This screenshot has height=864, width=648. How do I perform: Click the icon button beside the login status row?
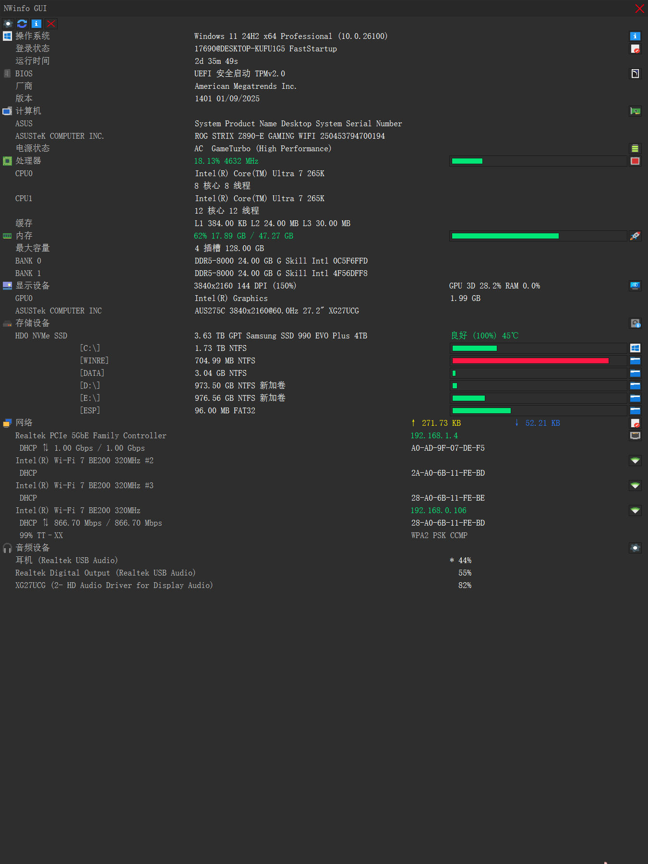635,48
